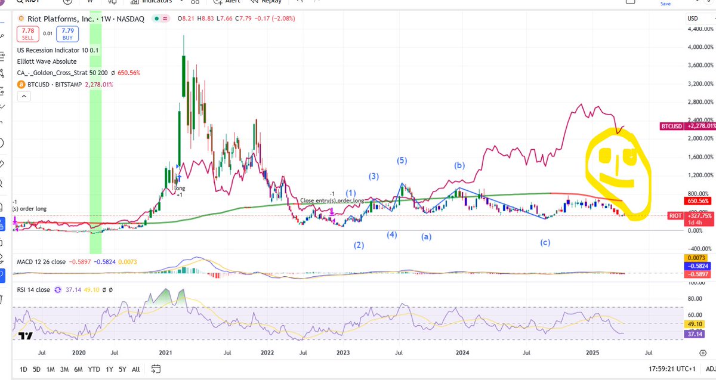Select the YTD time range
Viewport: 716px width, 380px height.
point(94,369)
